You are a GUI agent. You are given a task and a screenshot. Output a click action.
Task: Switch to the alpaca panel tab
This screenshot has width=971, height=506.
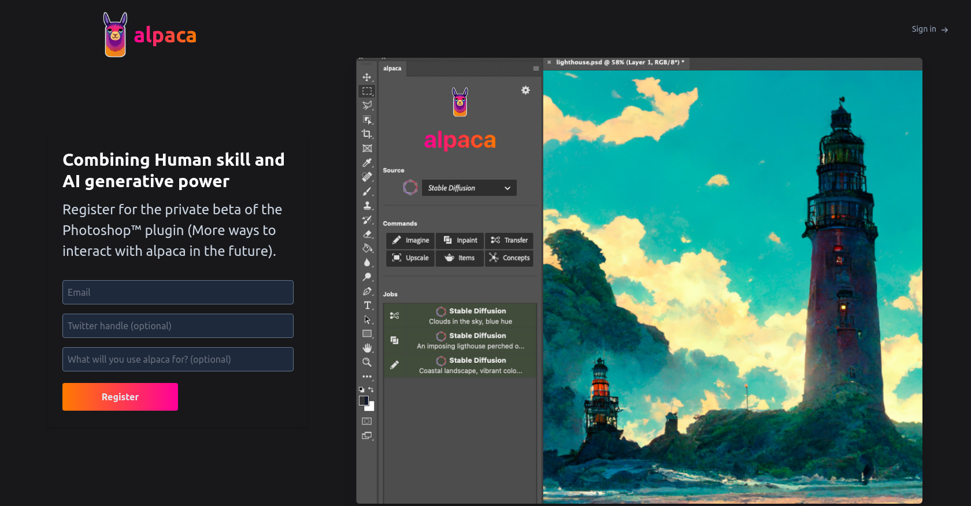392,69
